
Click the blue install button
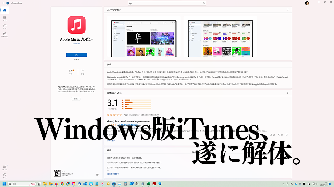pyautogui.click(x=77, y=55)
